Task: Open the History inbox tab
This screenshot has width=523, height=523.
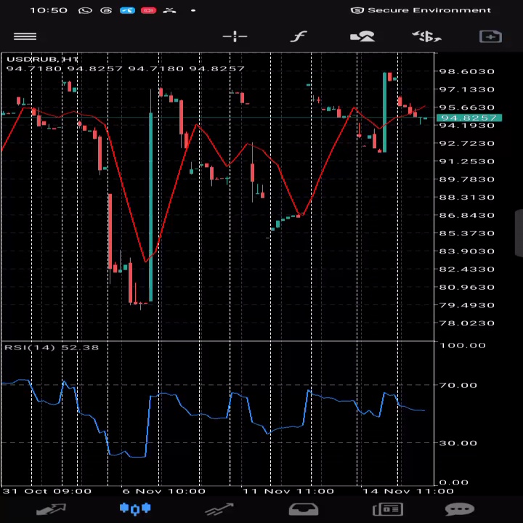Action: click(304, 509)
